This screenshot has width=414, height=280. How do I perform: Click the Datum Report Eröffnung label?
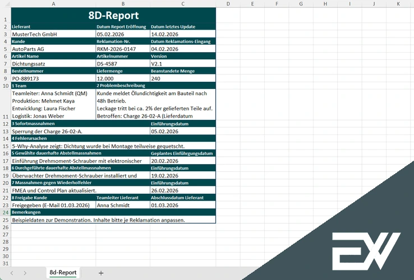(x=121, y=27)
